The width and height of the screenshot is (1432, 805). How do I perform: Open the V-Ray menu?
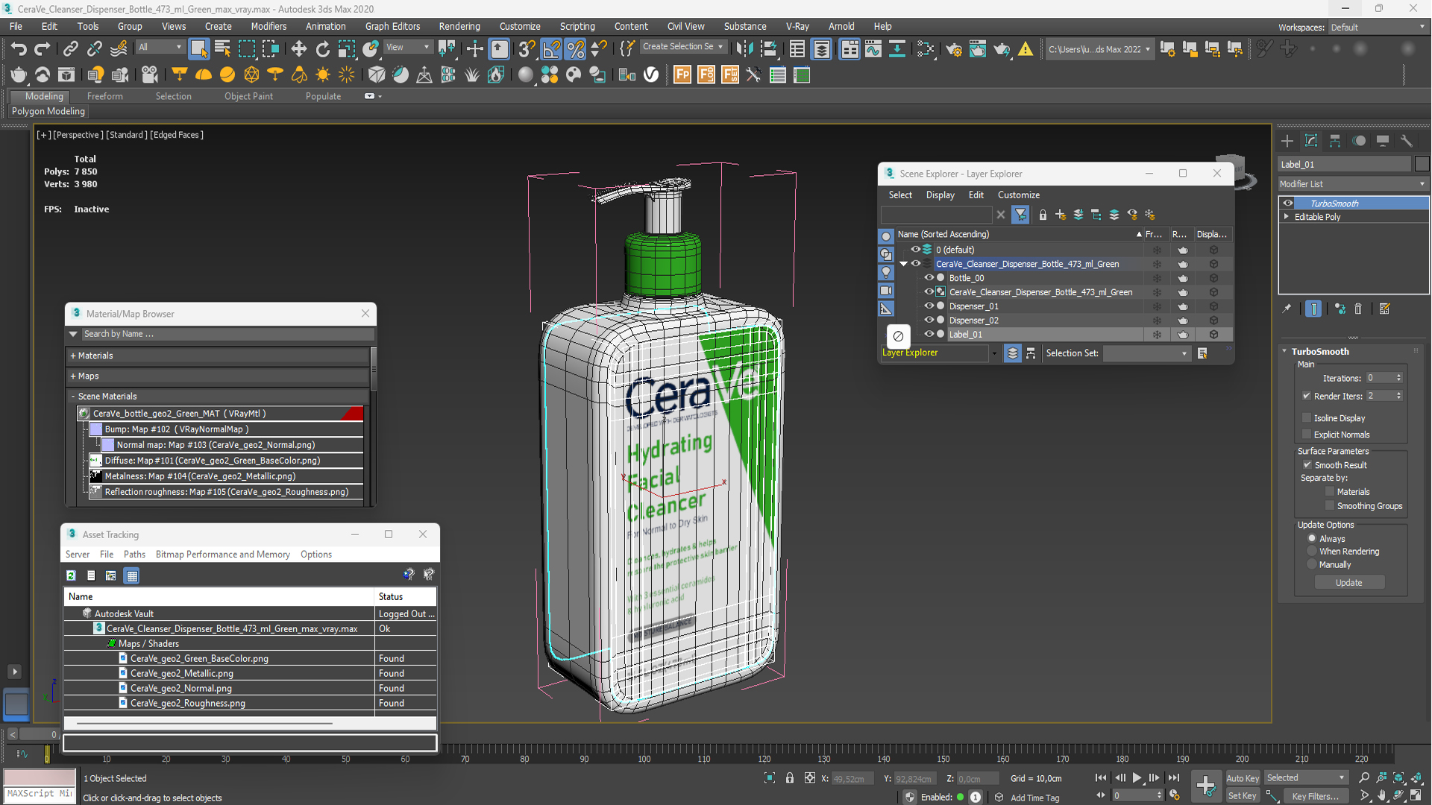pos(797,26)
